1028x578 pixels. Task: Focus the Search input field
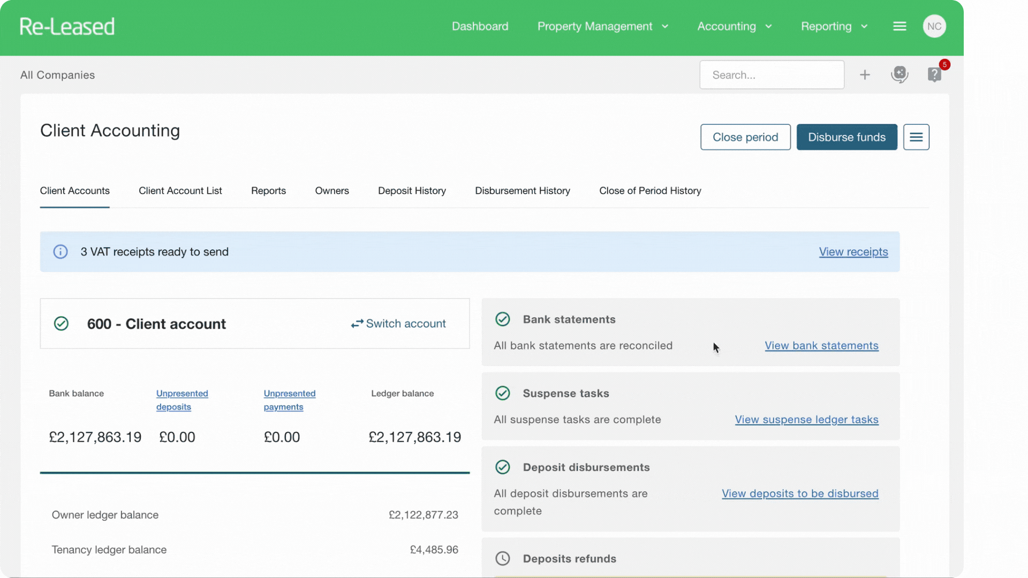tap(772, 75)
